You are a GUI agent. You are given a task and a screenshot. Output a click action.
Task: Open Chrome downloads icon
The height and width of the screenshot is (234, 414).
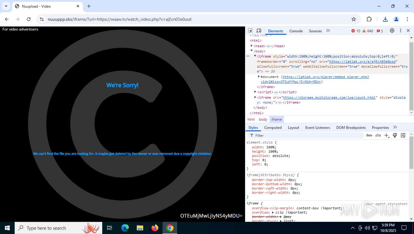pyautogui.click(x=385, y=19)
